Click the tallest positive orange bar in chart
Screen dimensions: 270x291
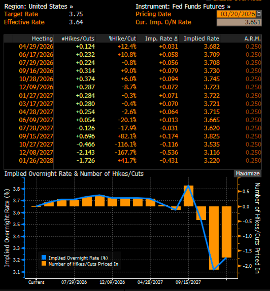(x=188, y=196)
